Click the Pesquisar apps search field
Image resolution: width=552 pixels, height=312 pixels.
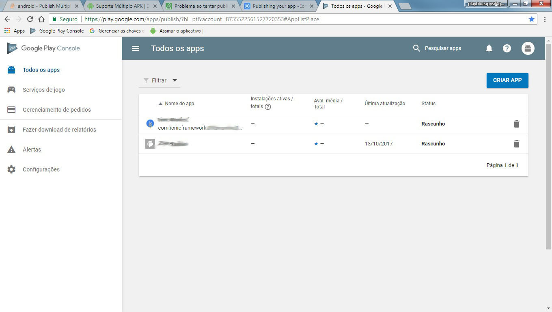tap(443, 48)
